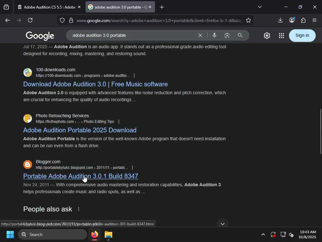Sign in to Google
This screenshot has width=322, height=242.
[302, 35]
